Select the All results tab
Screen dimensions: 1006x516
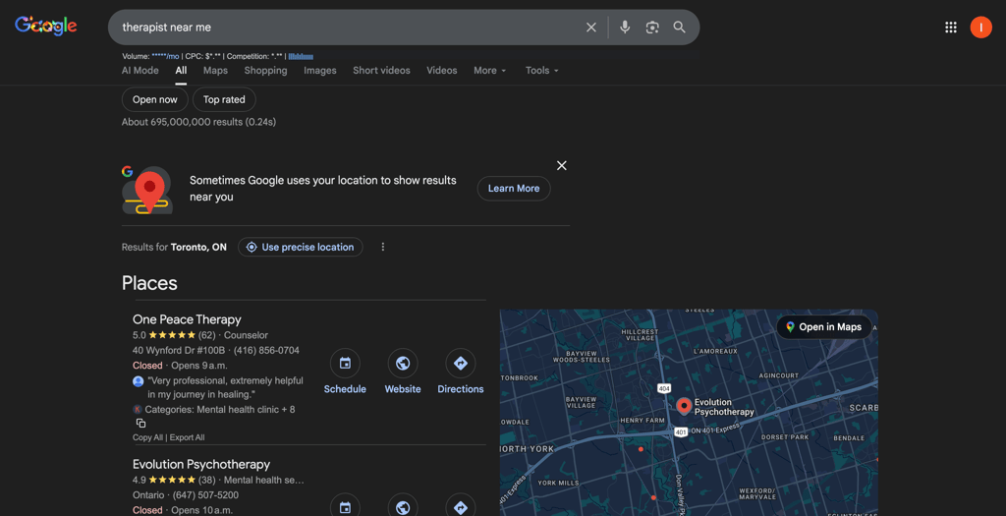(x=181, y=71)
